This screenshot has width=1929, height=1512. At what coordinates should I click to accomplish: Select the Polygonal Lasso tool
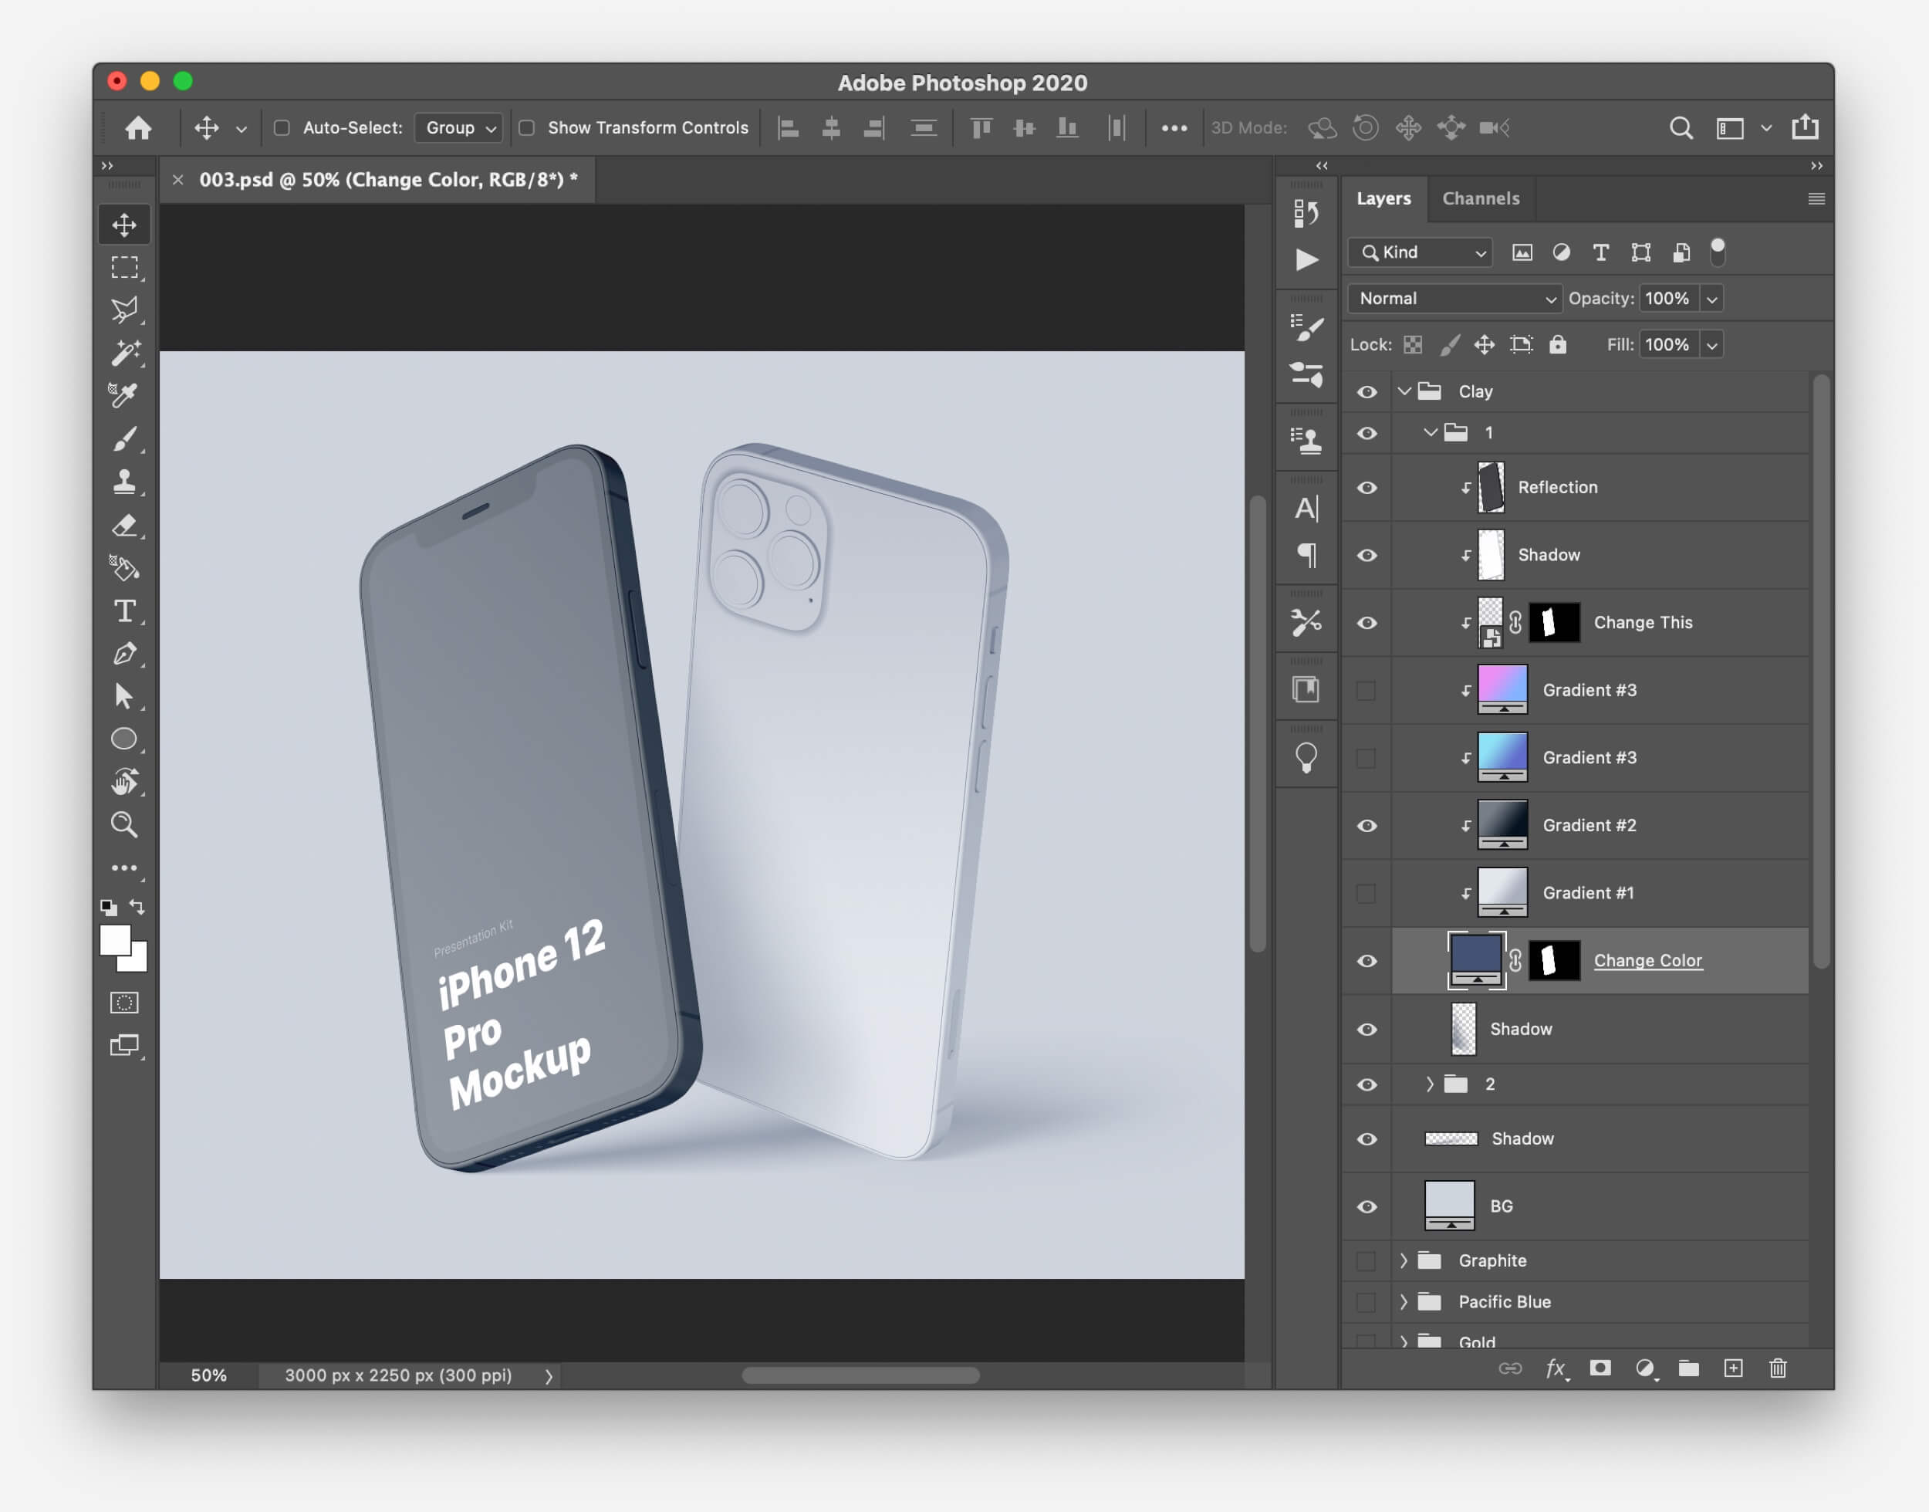pos(124,310)
